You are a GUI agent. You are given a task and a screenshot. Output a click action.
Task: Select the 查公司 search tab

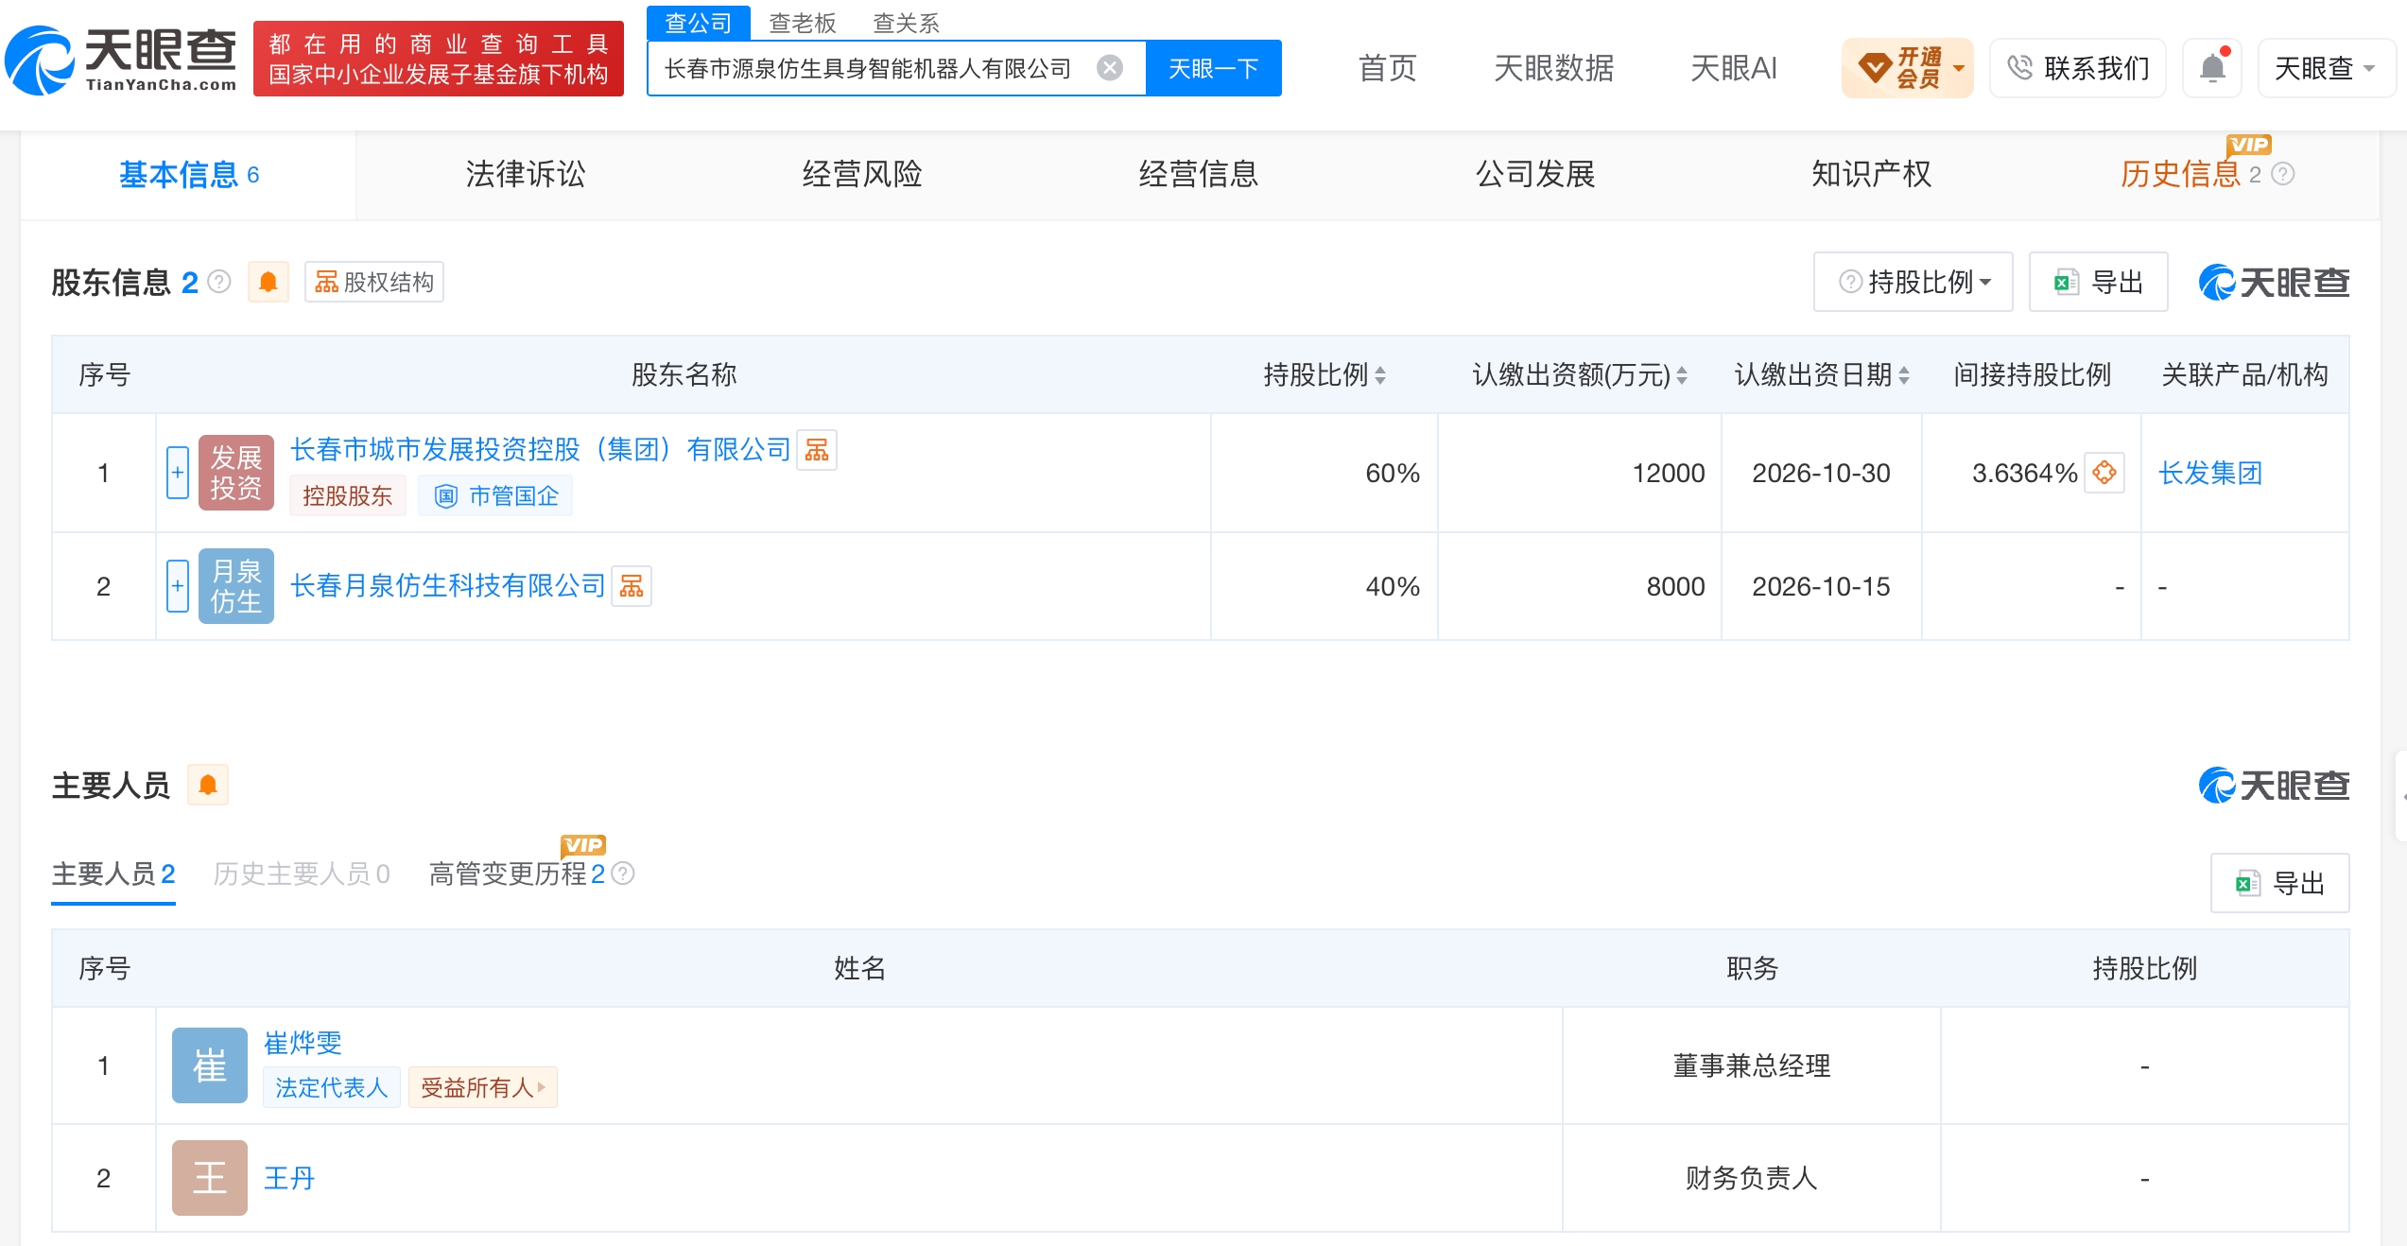pyautogui.click(x=699, y=23)
